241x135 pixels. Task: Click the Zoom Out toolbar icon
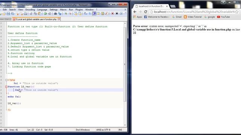70,14
